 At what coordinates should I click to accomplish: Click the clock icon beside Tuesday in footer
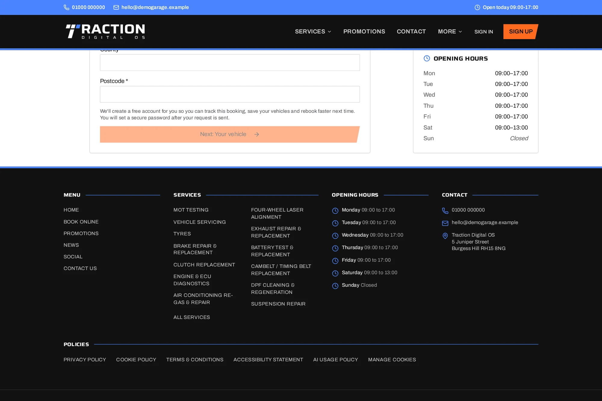pos(335,223)
